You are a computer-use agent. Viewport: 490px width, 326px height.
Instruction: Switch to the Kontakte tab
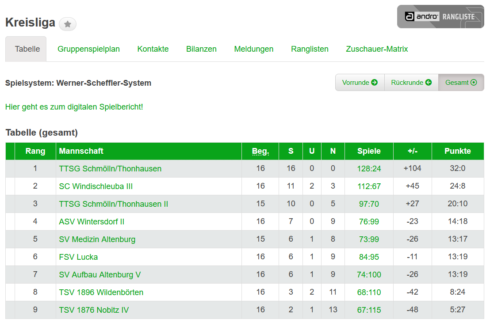click(153, 49)
